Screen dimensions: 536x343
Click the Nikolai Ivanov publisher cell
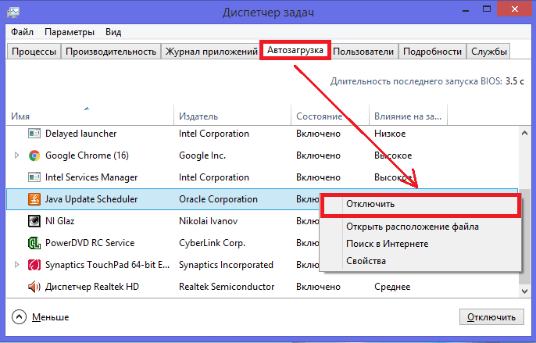208,221
